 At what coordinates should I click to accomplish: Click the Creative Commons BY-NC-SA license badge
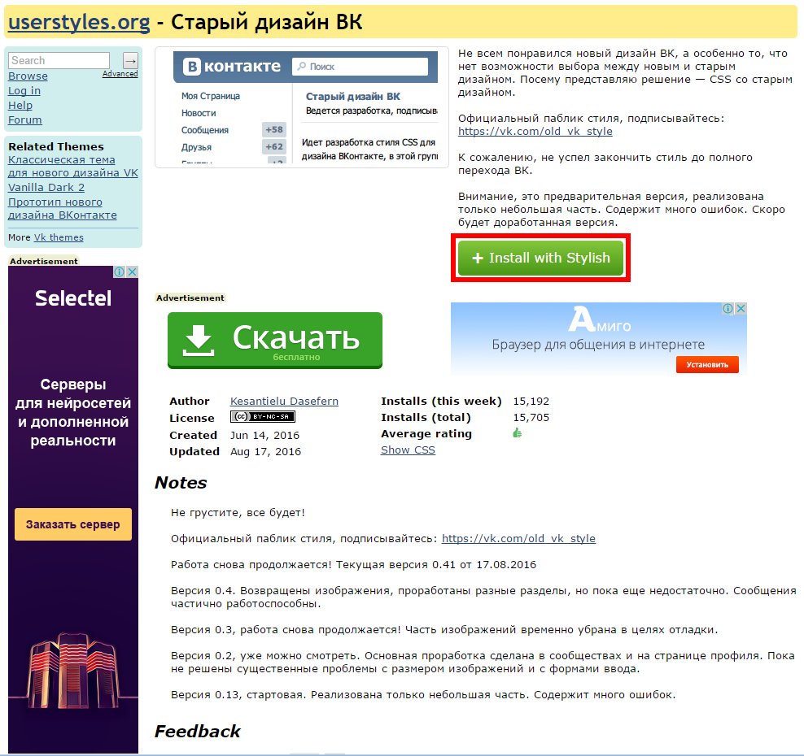[263, 417]
